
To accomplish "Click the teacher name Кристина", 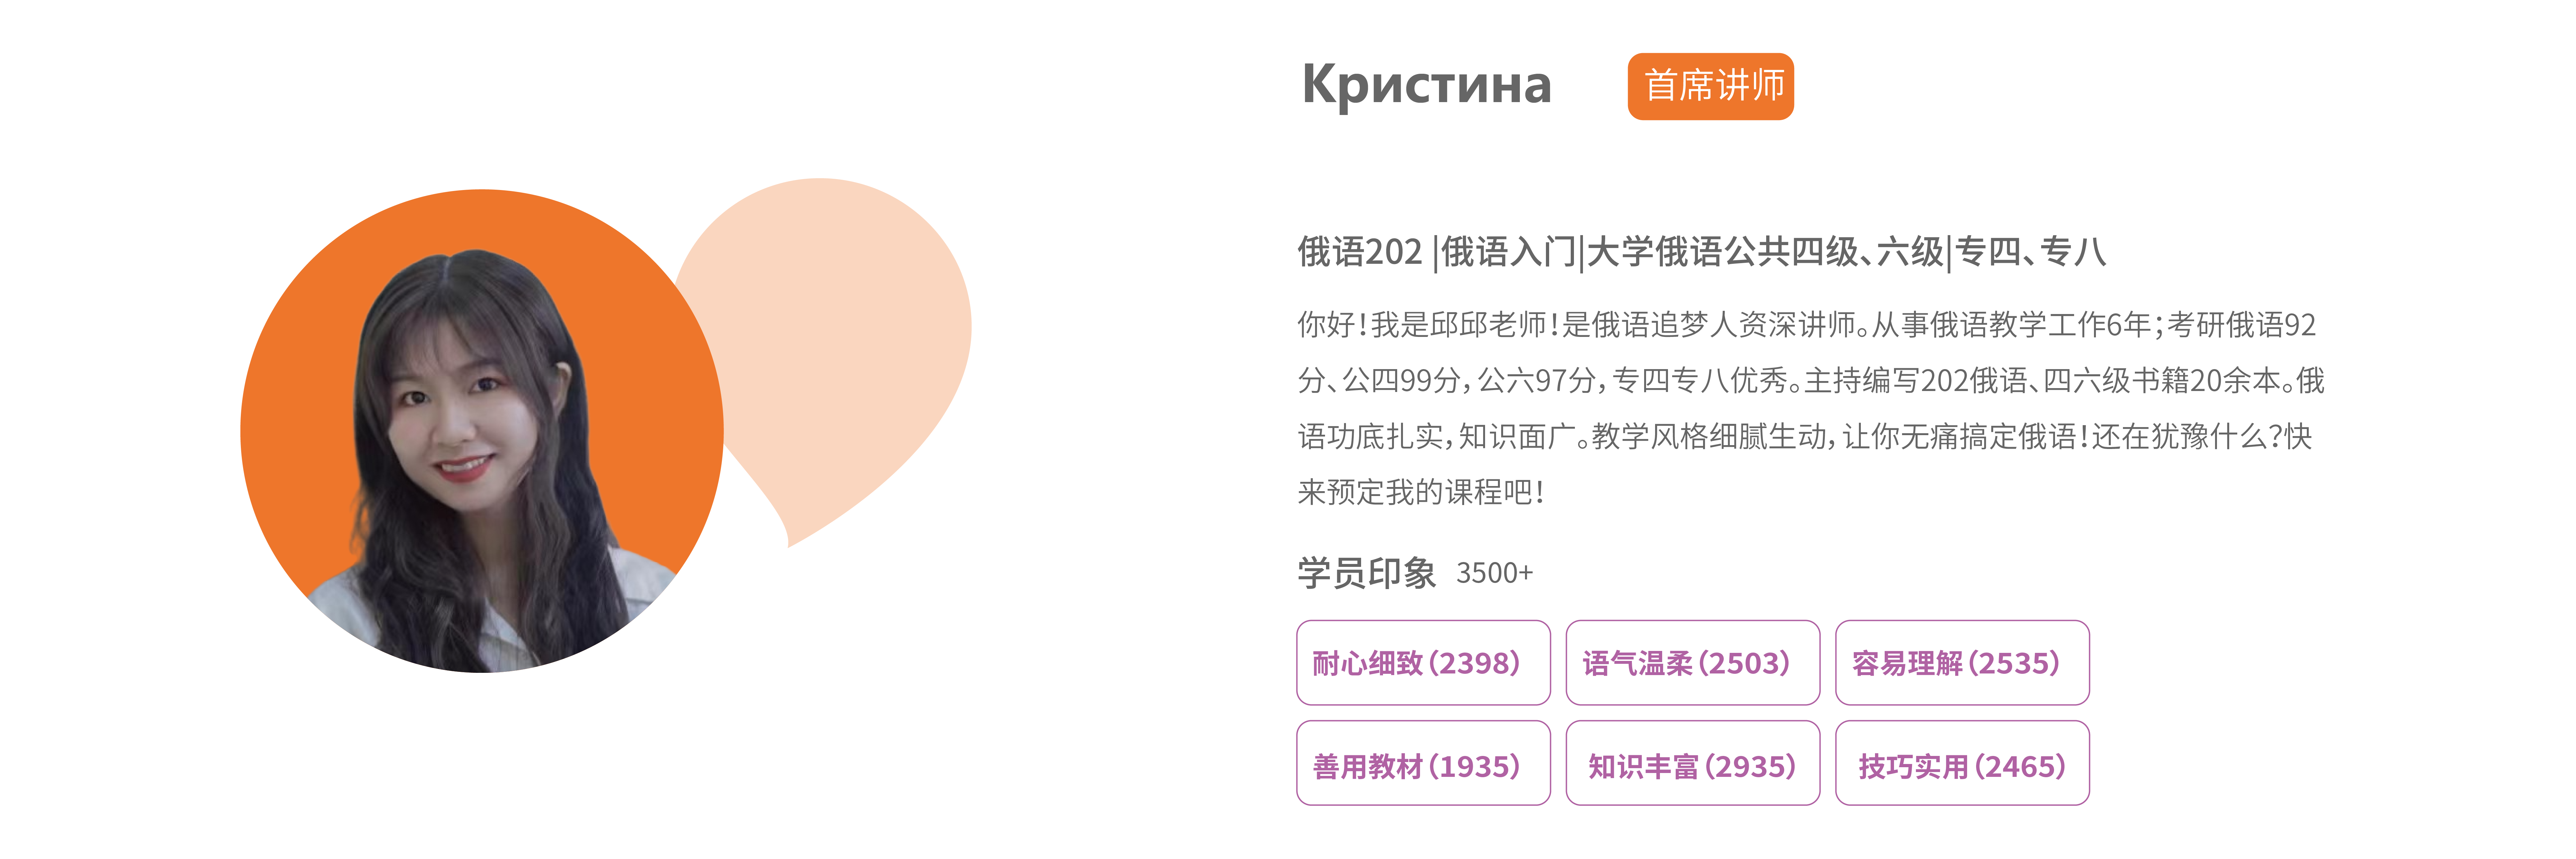I will 1427,85.
